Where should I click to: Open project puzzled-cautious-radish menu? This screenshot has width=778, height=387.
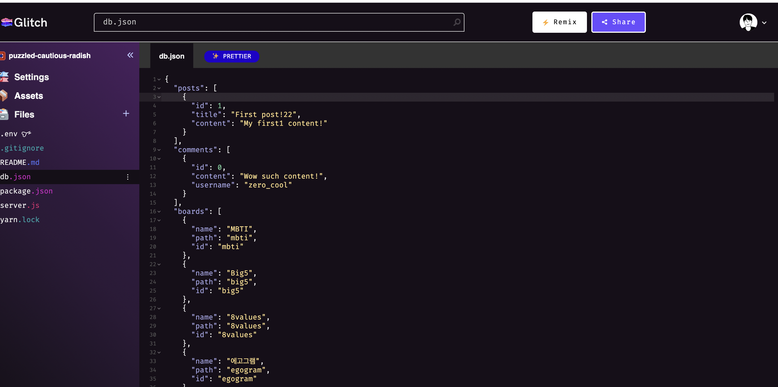click(50, 56)
